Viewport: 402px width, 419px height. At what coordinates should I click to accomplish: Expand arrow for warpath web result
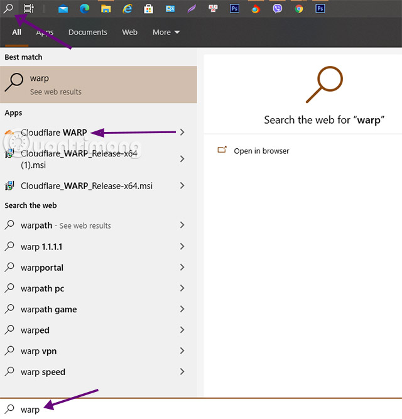coord(182,225)
